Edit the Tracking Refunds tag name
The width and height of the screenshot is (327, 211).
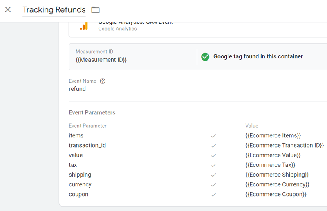54,10
